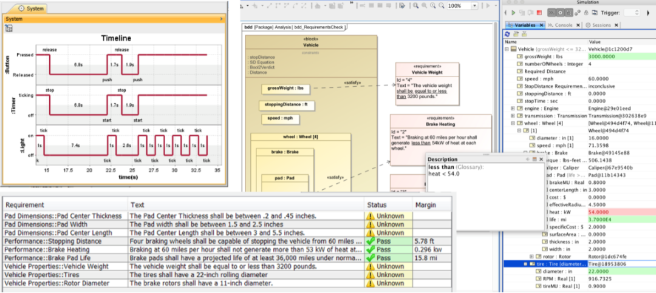Click the System panel header arrow
The image size is (656, 293).
(x=221, y=19)
